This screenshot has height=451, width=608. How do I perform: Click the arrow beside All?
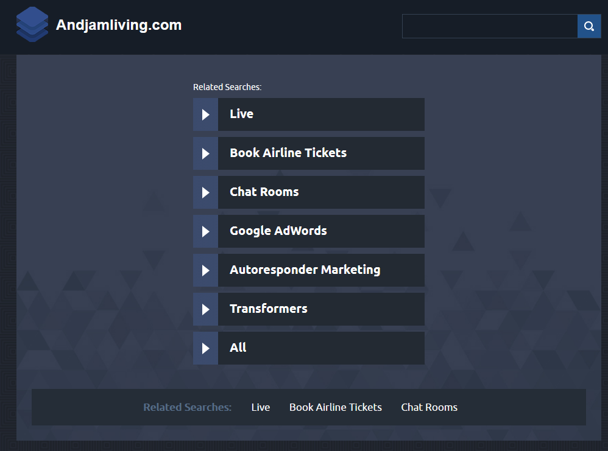tap(205, 348)
